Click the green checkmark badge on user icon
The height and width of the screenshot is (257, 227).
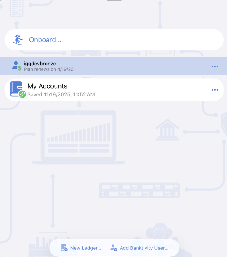19,68
